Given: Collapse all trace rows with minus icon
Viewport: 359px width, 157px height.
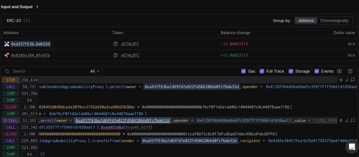Looking at the screenshot, I should pyautogui.click(x=350, y=71).
